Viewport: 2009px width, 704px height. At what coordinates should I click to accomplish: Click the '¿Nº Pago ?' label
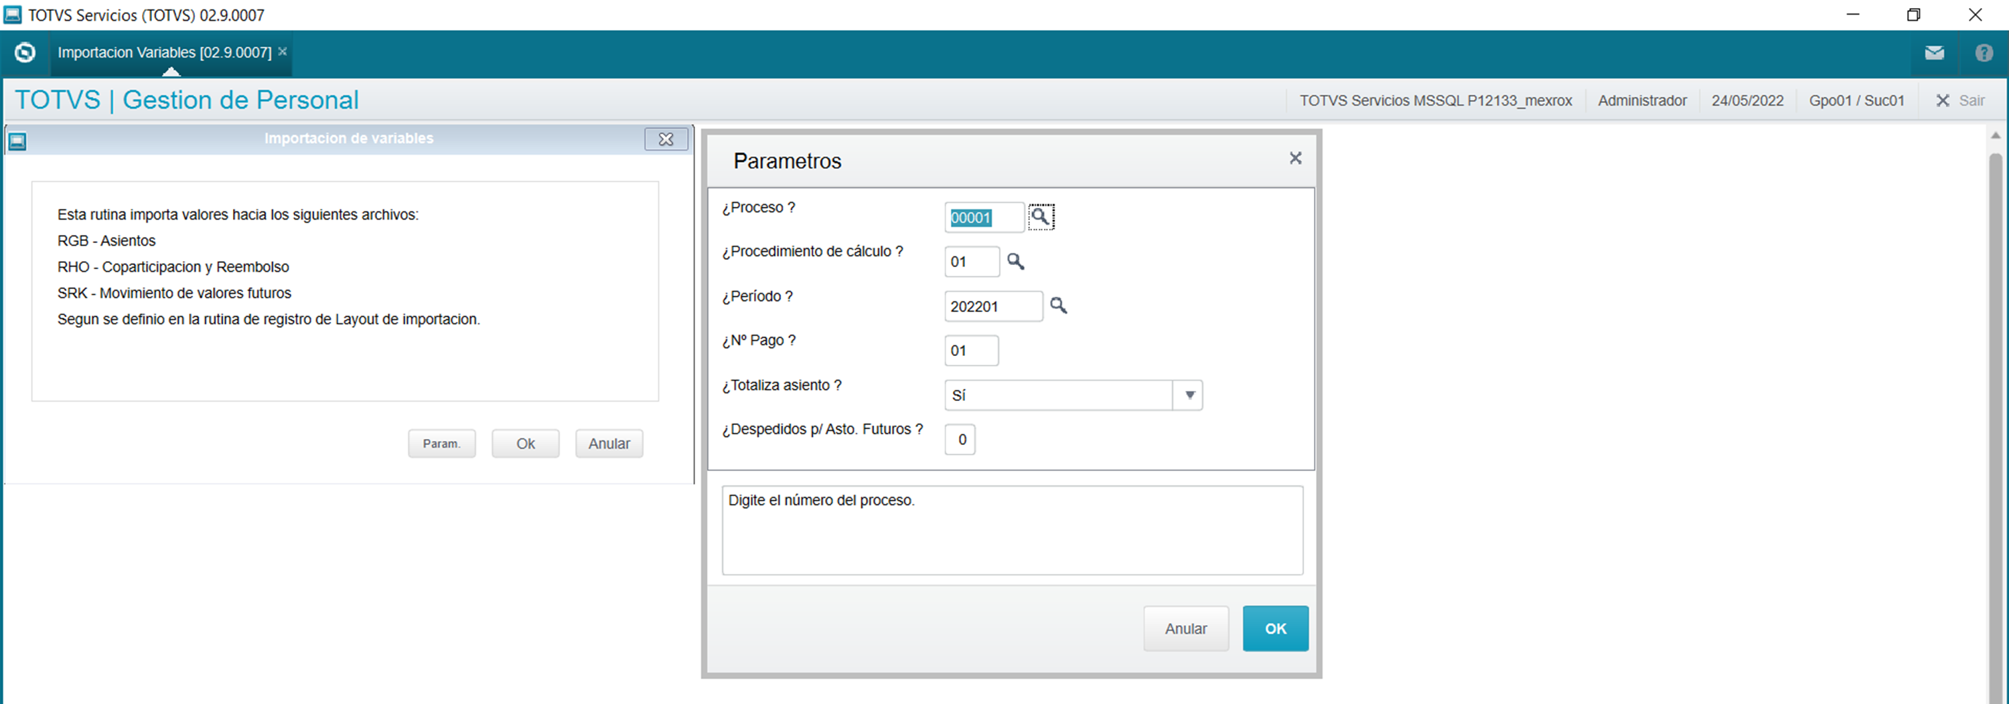759,341
